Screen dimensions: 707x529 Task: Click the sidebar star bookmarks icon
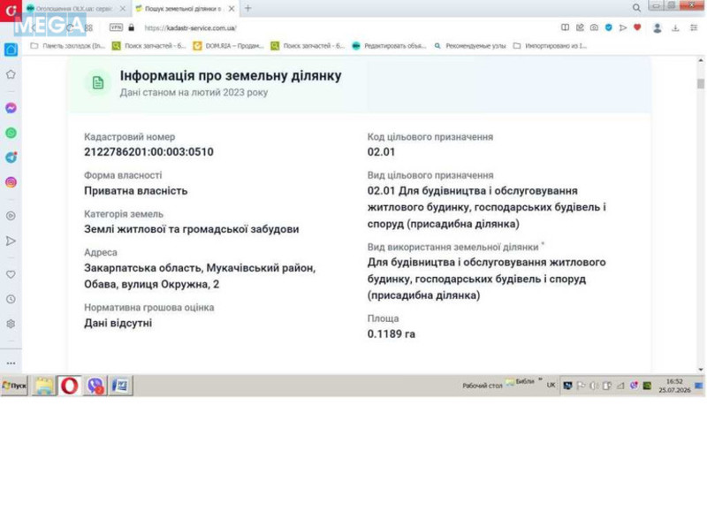pyautogui.click(x=11, y=74)
